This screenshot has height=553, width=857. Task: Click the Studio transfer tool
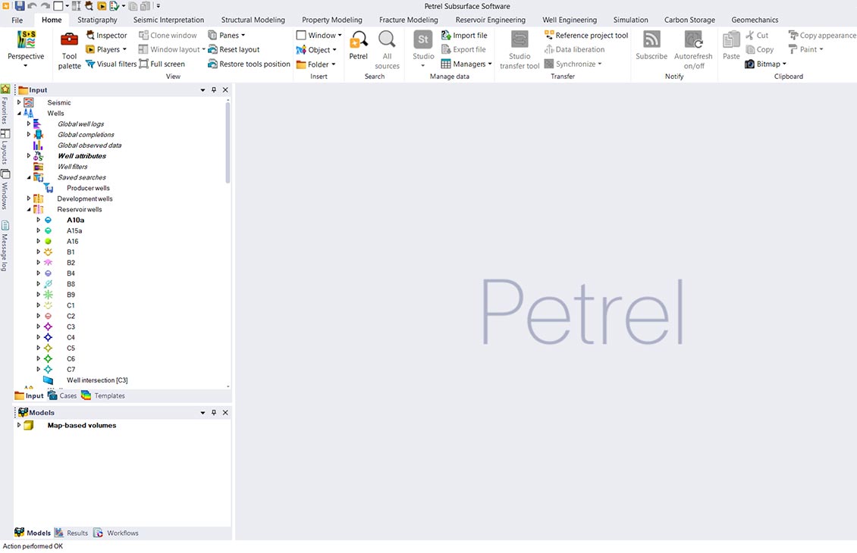pyautogui.click(x=519, y=48)
